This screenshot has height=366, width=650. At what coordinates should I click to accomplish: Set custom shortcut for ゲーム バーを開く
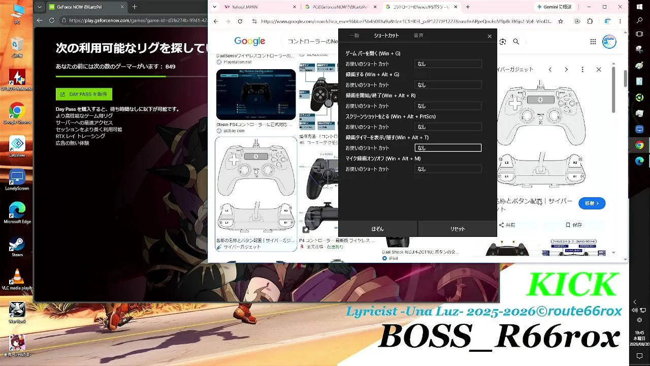448,64
